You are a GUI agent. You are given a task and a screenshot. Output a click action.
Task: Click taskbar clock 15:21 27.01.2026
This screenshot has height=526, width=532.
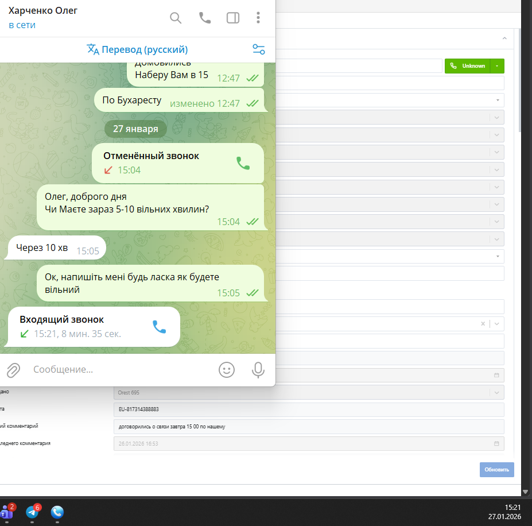click(x=504, y=512)
